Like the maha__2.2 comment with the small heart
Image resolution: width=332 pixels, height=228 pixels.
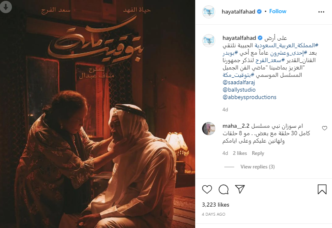tap(324, 128)
